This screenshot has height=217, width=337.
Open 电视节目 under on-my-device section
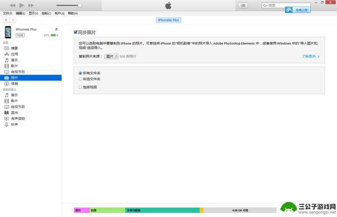[31, 107]
